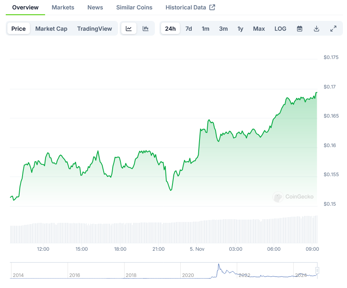Select the 24h time range

click(170, 29)
